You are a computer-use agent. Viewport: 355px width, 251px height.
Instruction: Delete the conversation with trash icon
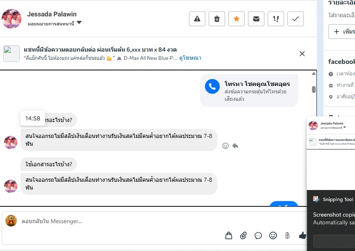pos(217,19)
